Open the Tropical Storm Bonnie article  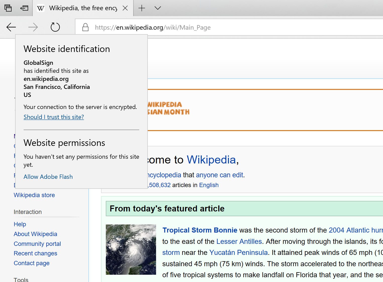(200, 230)
